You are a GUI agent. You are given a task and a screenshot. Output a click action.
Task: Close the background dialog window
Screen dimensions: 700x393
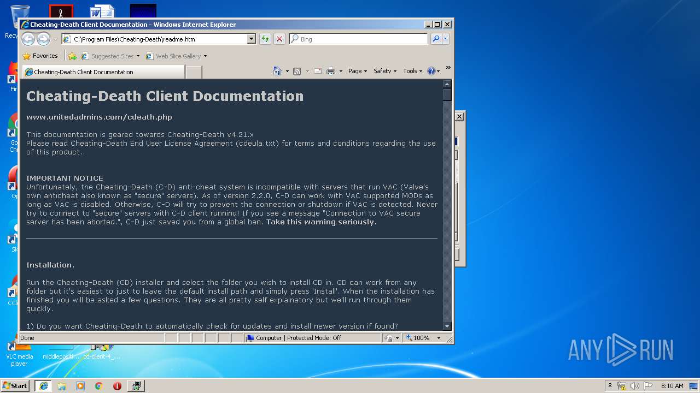coord(459,116)
